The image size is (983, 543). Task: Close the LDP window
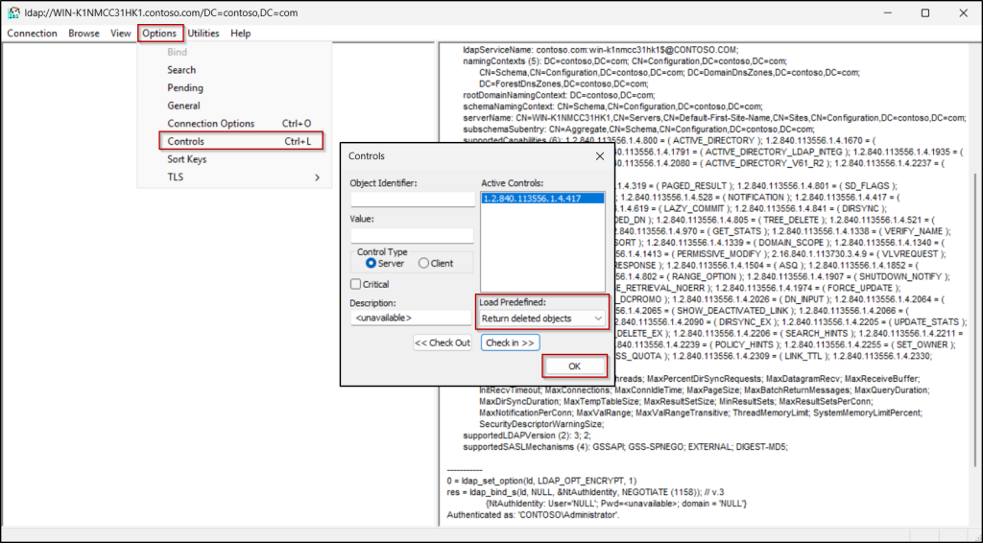964,12
